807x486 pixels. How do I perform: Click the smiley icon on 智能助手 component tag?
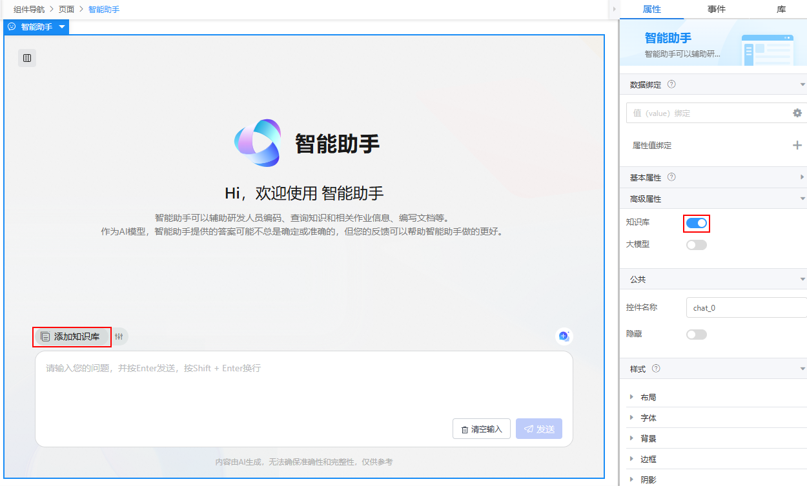pos(12,27)
